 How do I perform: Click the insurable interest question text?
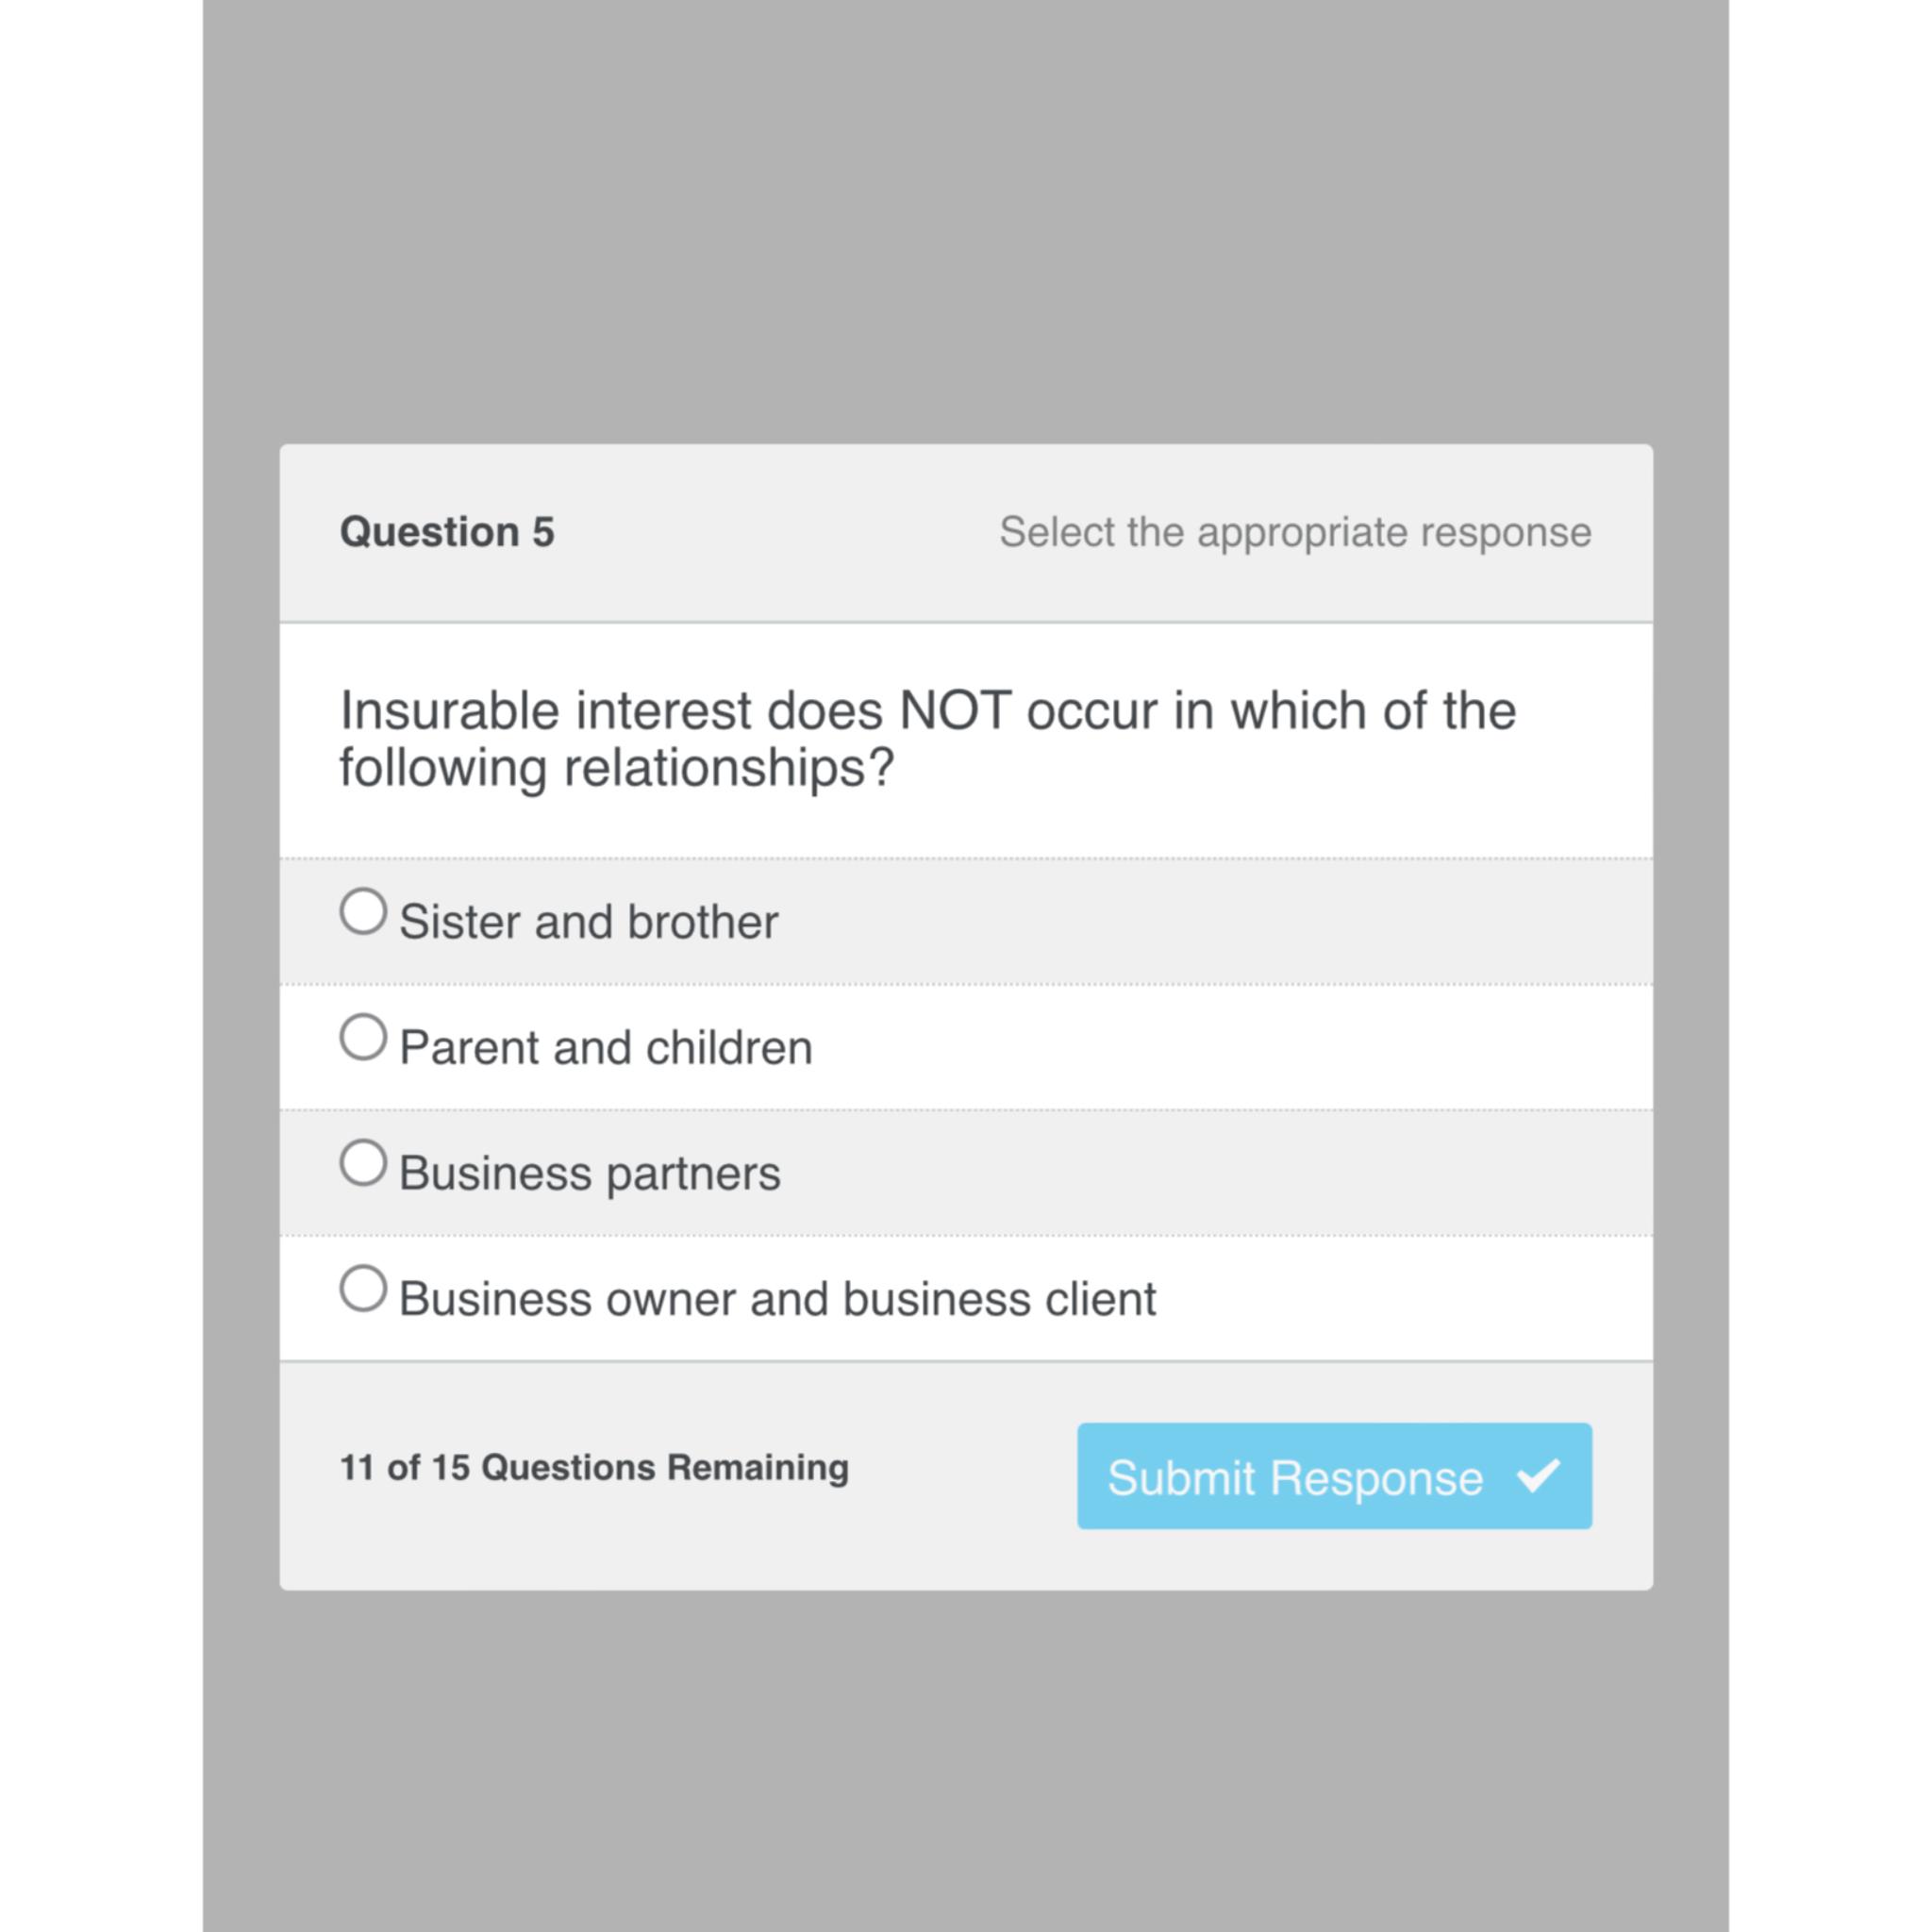click(927, 738)
